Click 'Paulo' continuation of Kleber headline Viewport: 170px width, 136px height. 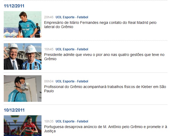pos(49,91)
